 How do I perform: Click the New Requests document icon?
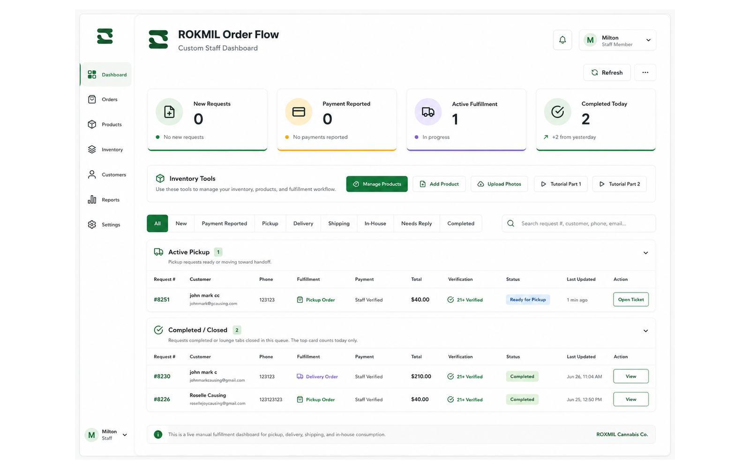[169, 112]
